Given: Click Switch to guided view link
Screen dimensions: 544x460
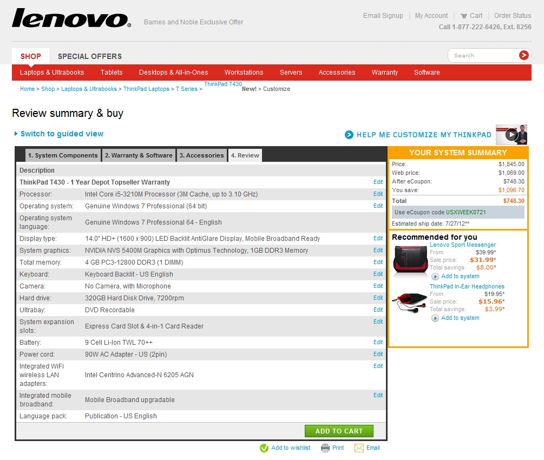Looking at the screenshot, I should tap(62, 134).
